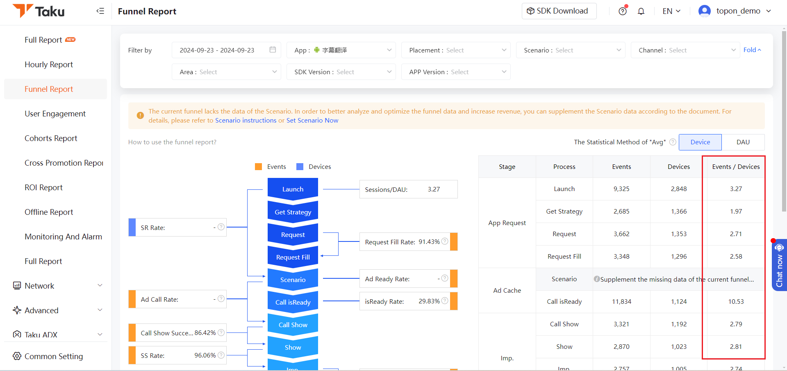Click the orange Events legend swatch
The image size is (787, 371).
point(259,166)
